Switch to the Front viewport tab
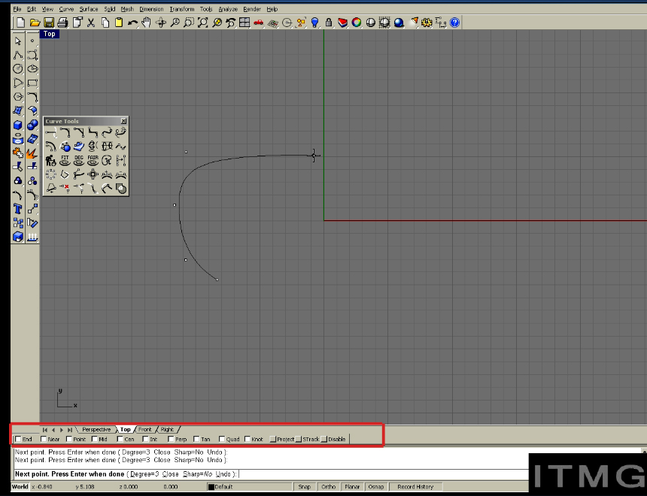Image resolution: width=647 pixels, height=496 pixels. click(x=145, y=430)
